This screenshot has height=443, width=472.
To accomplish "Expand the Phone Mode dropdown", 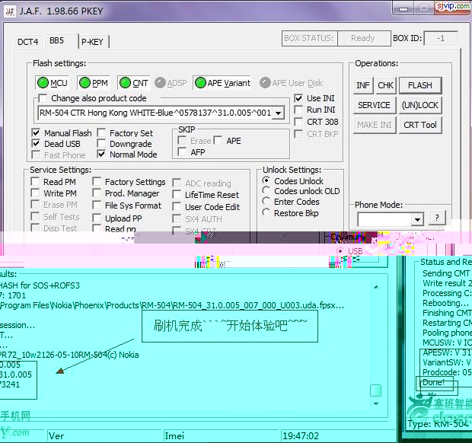I will pos(417,219).
